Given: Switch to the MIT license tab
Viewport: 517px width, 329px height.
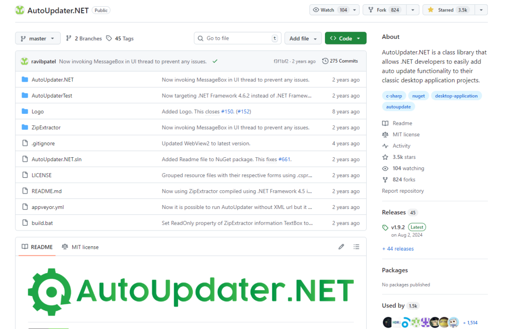Looking at the screenshot, I should (80, 247).
